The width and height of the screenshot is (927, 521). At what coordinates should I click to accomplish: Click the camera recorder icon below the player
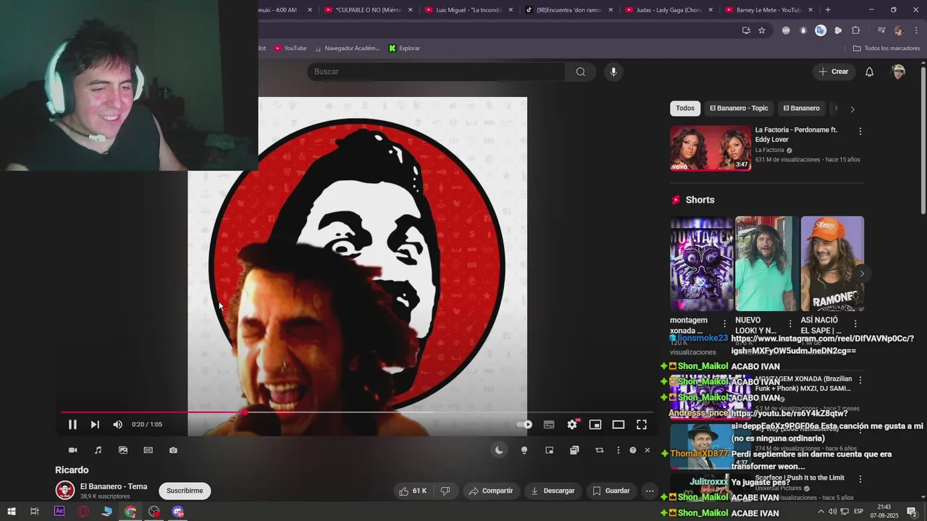73,450
